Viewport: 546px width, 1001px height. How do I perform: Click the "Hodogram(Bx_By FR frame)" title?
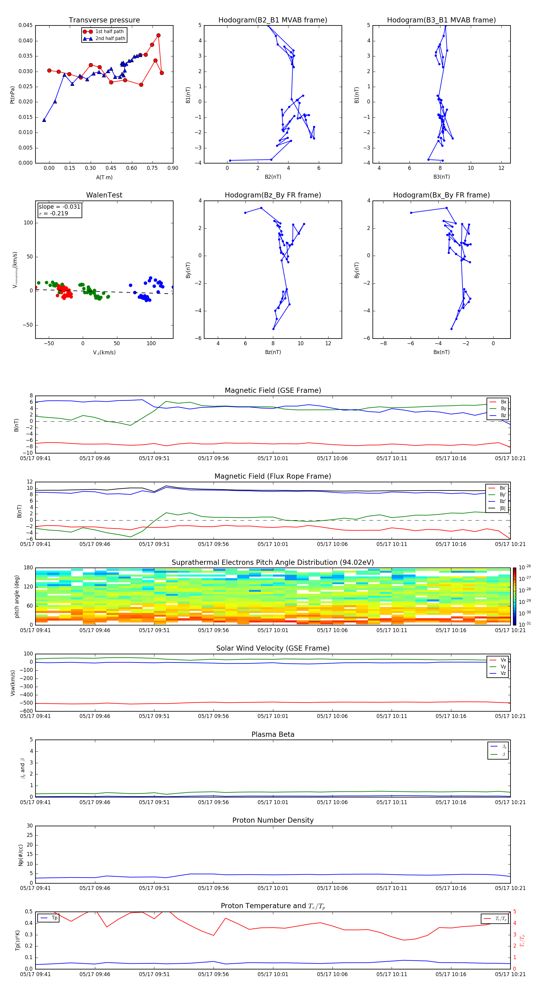coord(441,195)
